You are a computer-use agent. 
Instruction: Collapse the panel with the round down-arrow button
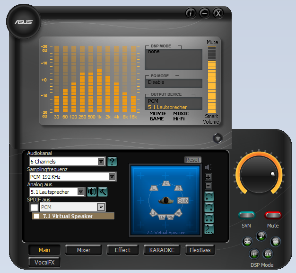[x=218, y=138]
